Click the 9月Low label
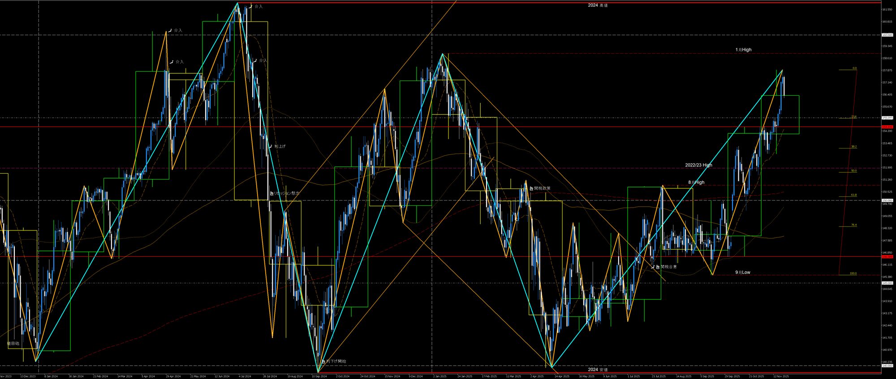 tap(742, 272)
